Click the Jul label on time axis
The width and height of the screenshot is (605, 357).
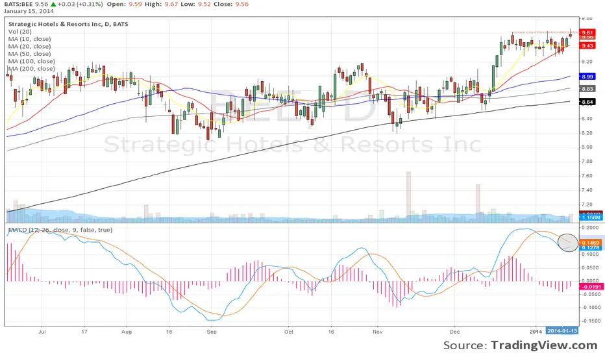(x=42, y=332)
